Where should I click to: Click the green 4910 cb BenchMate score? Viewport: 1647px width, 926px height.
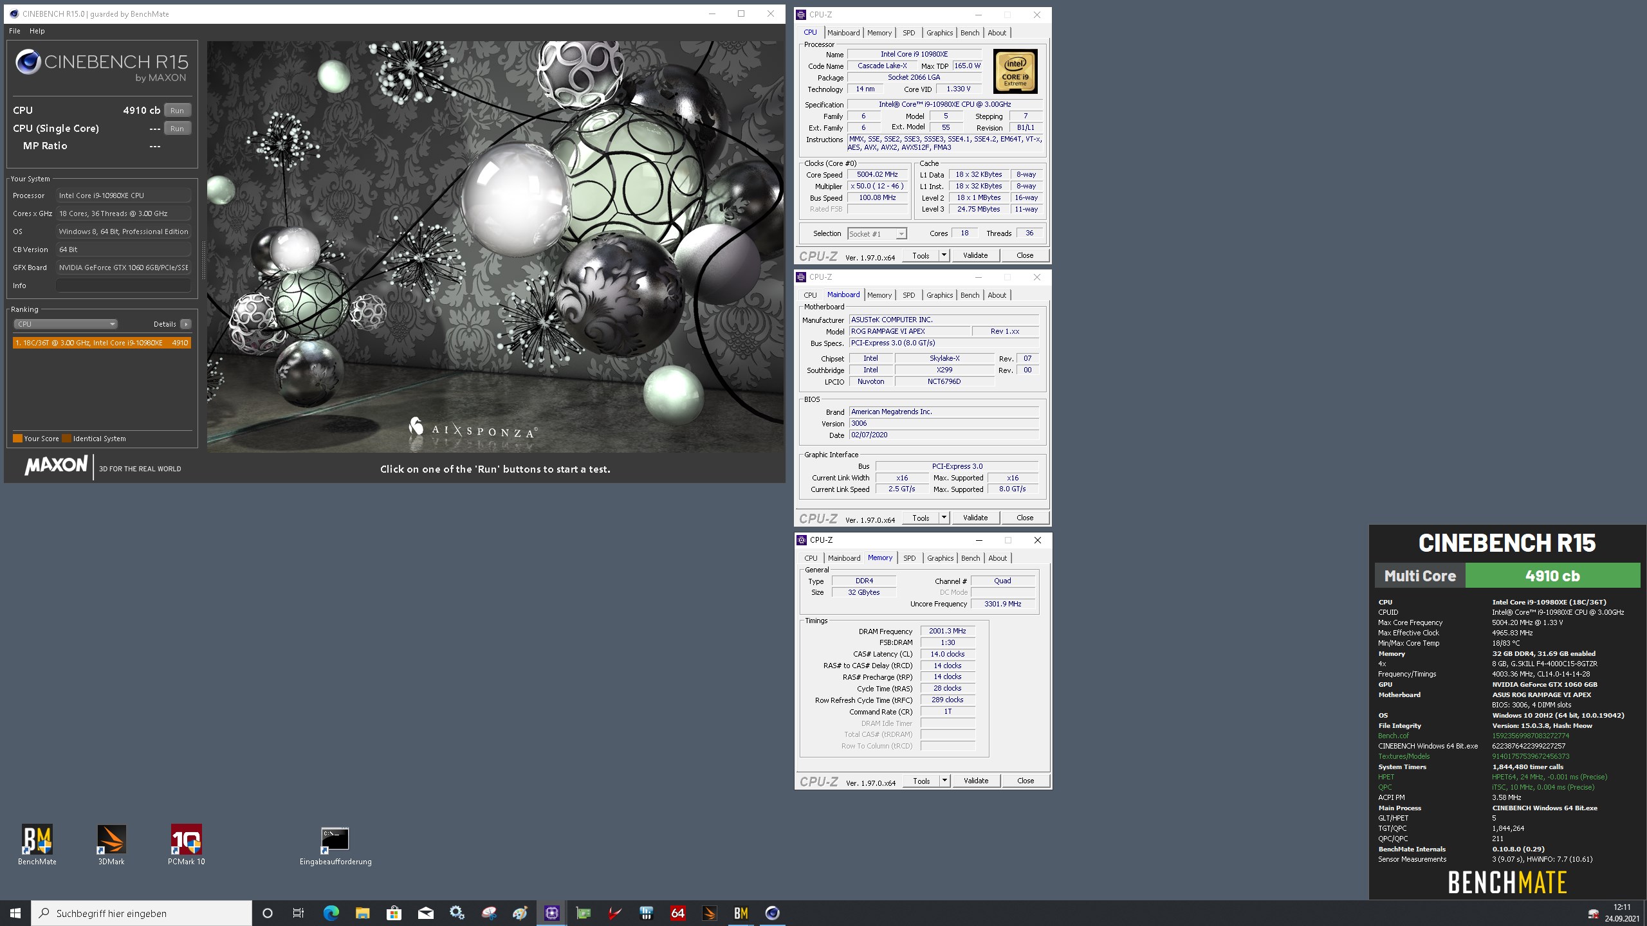coord(1552,576)
